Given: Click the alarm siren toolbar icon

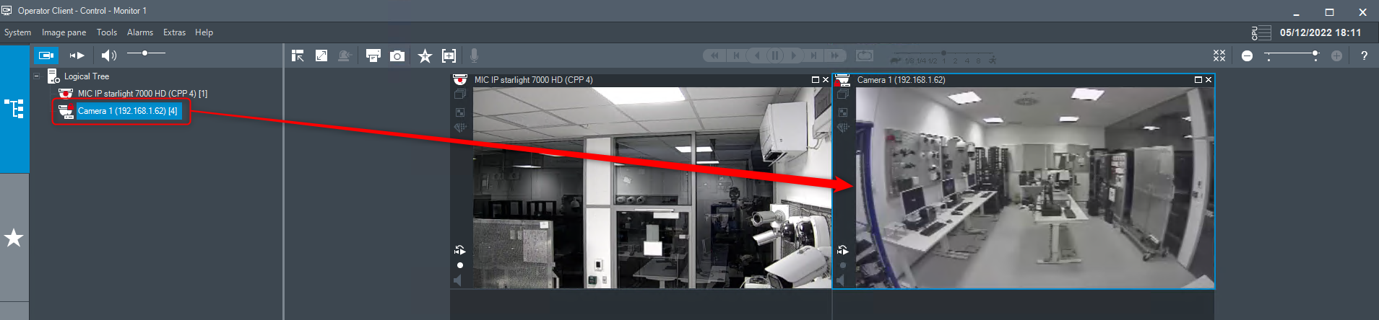Looking at the screenshot, I should pyautogui.click(x=345, y=55).
